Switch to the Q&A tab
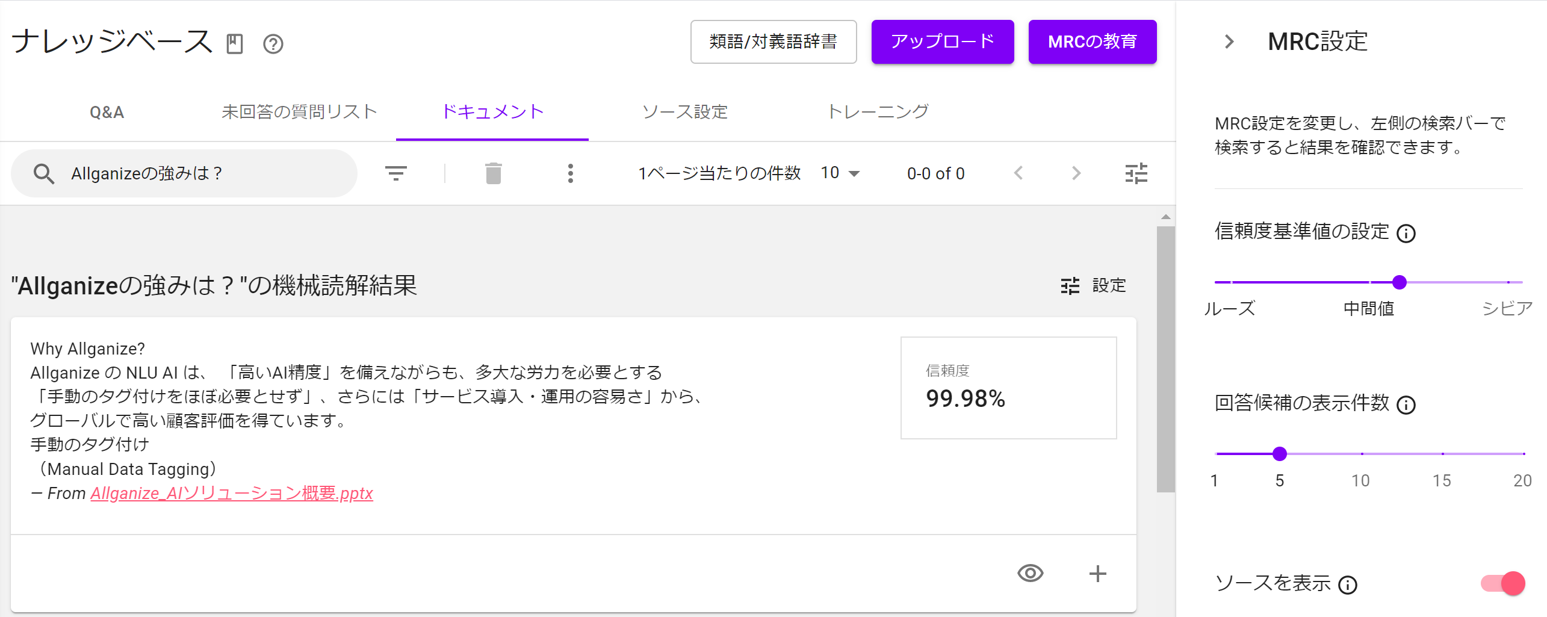1547x617 pixels. click(107, 112)
